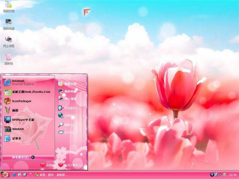Screen dimensions: 239x179
Task: Launch KMPlayer中文版 from the start menu
Action: pyautogui.click(x=29, y=120)
